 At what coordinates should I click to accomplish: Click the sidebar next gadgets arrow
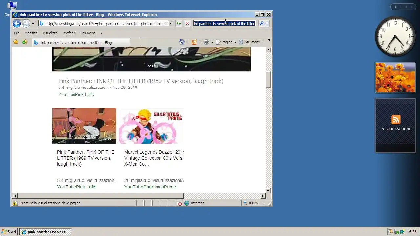click(412, 7)
